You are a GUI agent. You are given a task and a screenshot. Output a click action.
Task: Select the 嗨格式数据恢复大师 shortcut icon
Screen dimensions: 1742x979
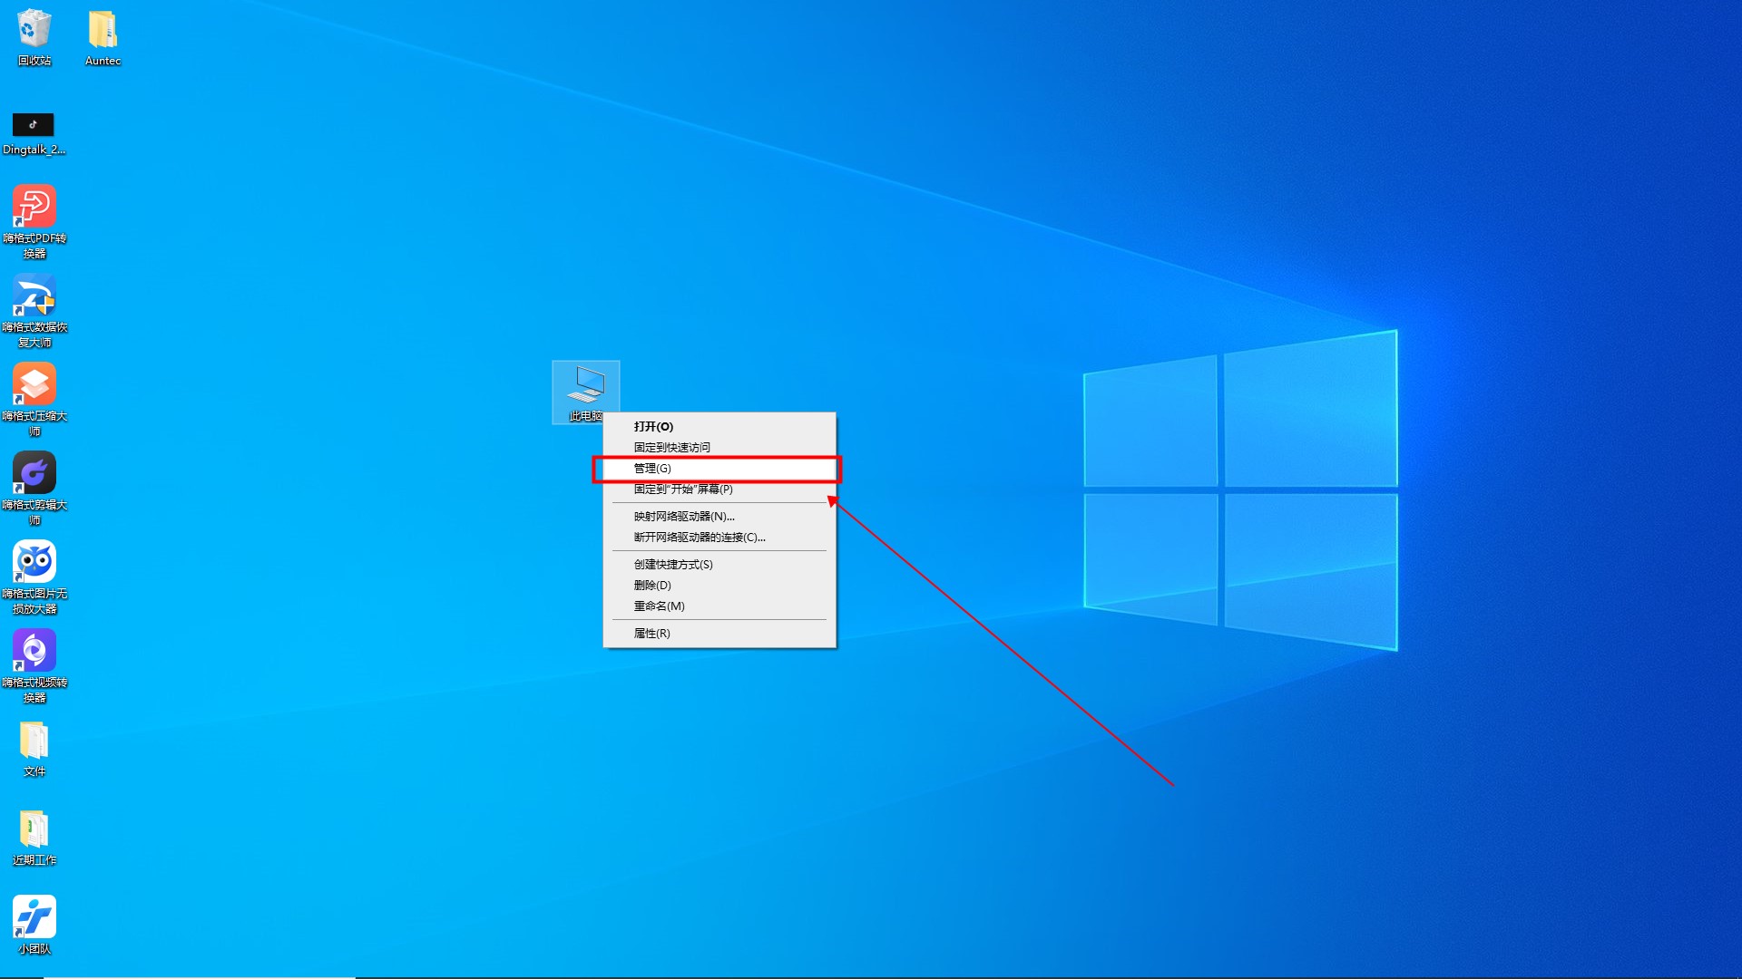click(34, 311)
